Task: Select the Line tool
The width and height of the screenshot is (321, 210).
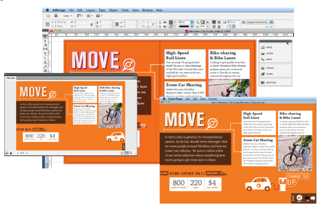Action: (x=45, y=58)
